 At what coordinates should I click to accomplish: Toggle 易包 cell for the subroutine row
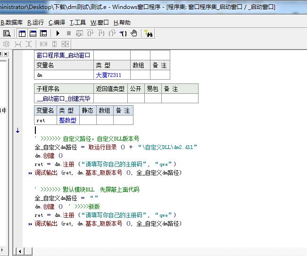(x=152, y=99)
